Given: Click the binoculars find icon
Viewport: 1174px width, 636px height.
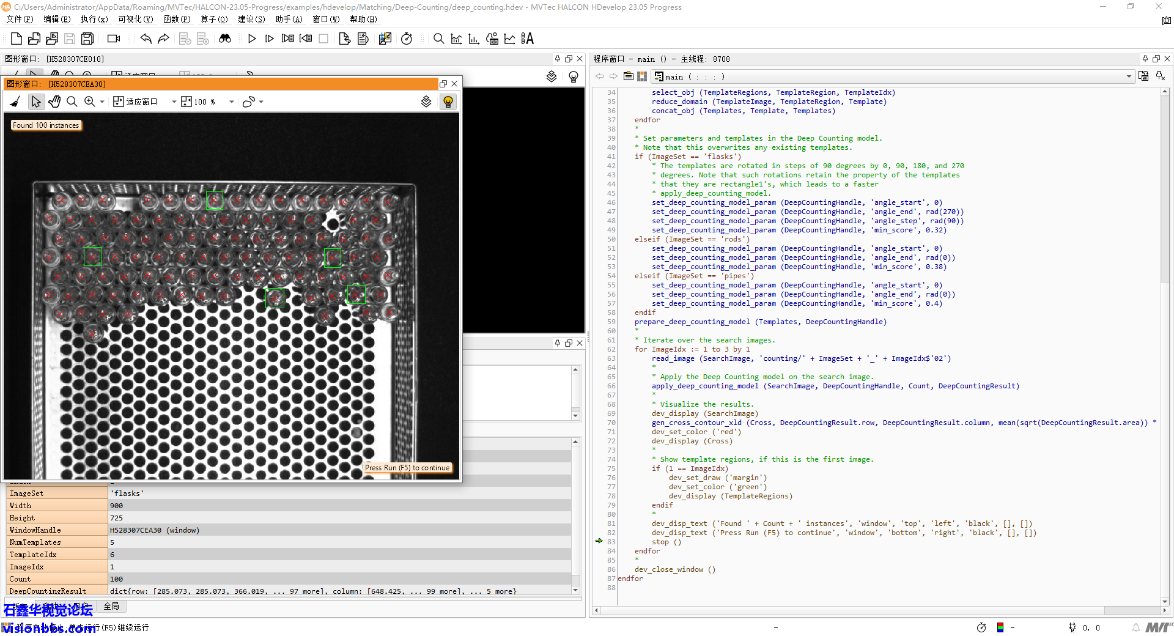Looking at the screenshot, I should coord(225,39).
